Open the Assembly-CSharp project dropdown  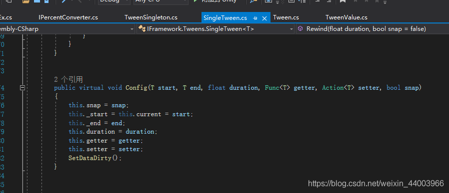(x=67, y=29)
